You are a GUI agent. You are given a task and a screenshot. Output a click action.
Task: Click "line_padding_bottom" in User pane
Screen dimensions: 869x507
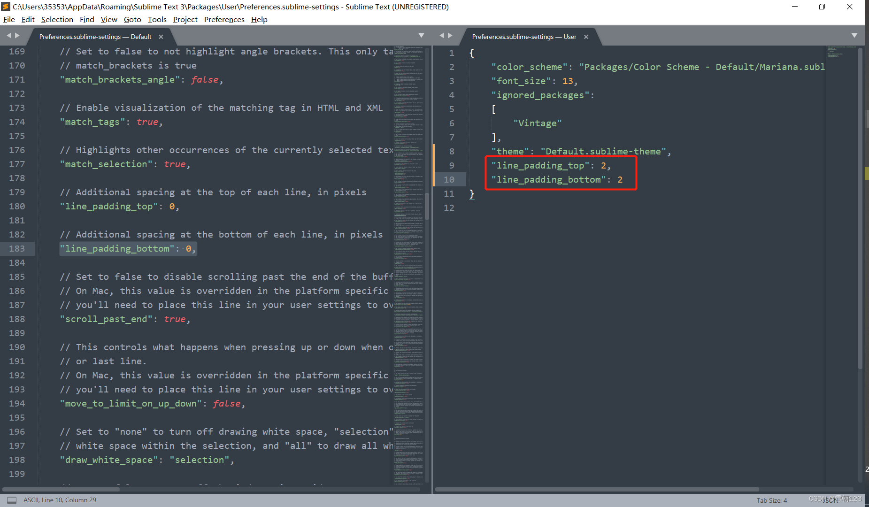point(549,180)
